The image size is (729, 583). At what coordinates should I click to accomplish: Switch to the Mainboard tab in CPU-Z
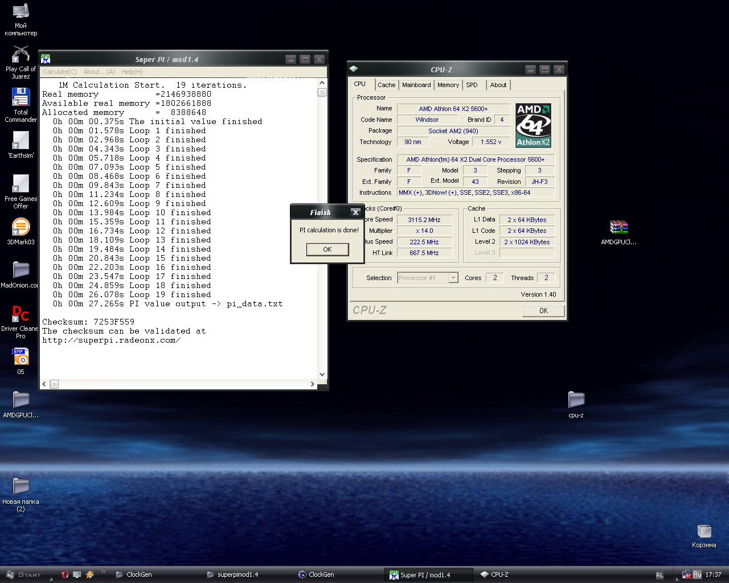coord(416,85)
